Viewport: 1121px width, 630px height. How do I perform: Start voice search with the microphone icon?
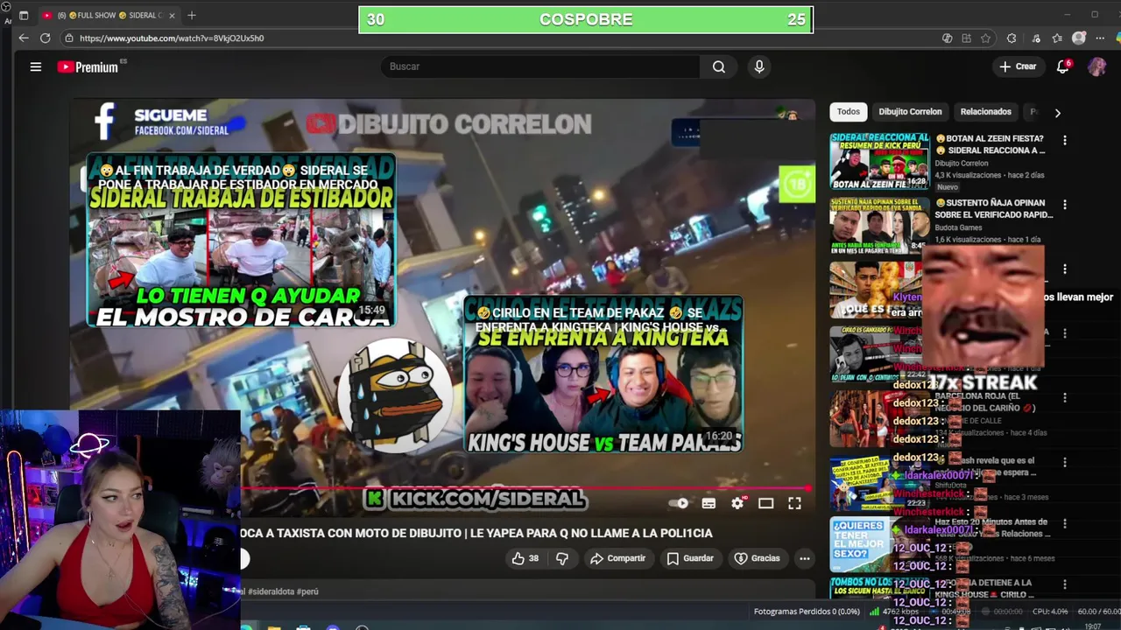[759, 66]
